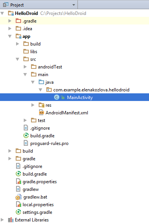Expand the root build folder arrow
Screen dimensions: 149x223
10,151
